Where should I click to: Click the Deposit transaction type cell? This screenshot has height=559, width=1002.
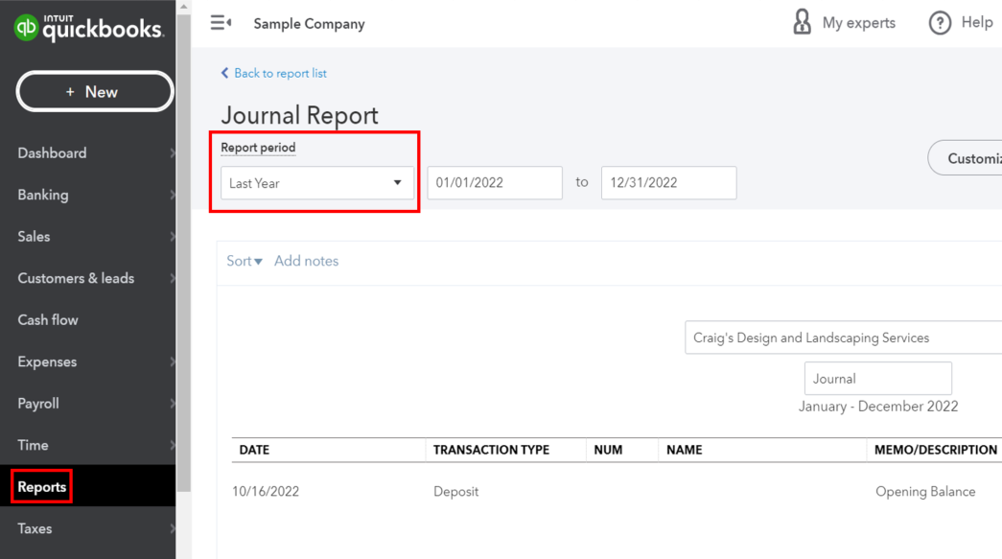[455, 491]
